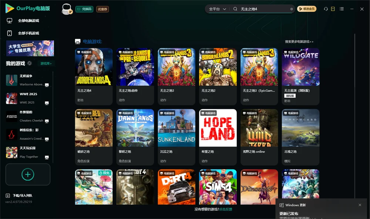Focus the search field with 无主之地4
Screen dimensions: 370x219
(264, 9)
